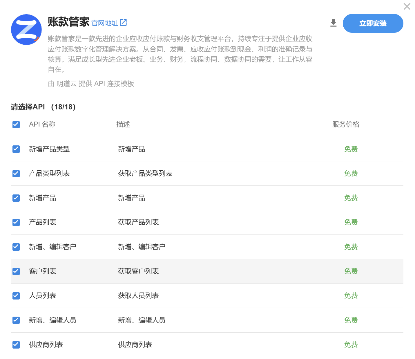Viewport: 415px width, 359px height.
Task: Click the 获取人员列表 description
Action: pyautogui.click(x=138, y=295)
